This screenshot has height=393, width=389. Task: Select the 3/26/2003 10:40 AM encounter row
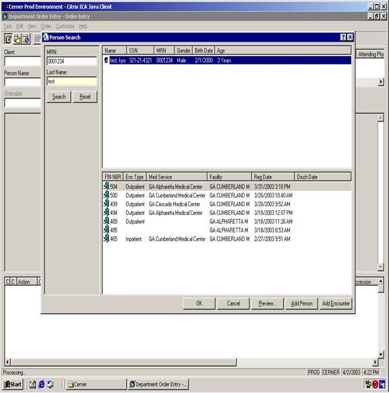227,195
